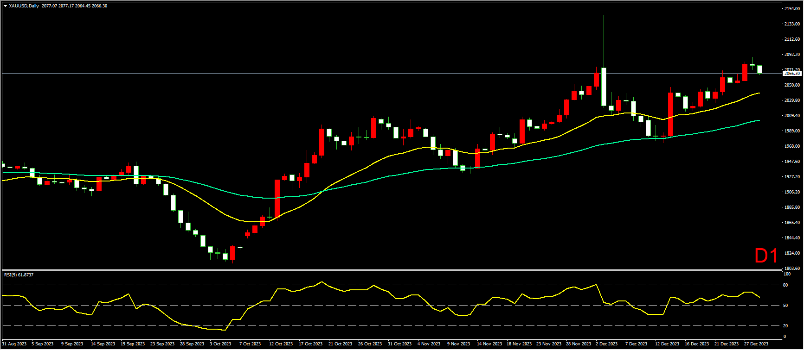Click the 7 Oct 2023 date label
Image resolution: width=804 pixels, height=350 pixels.
pyautogui.click(x=250, y=344)
